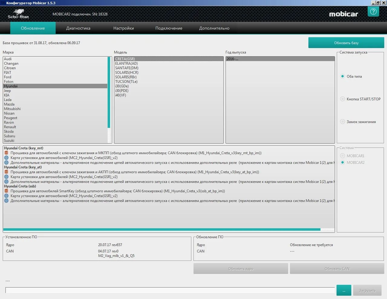Select year '2016-...' in the year list
The width and height of the screenshot is (387, 299).
click(x=280, y=59)
